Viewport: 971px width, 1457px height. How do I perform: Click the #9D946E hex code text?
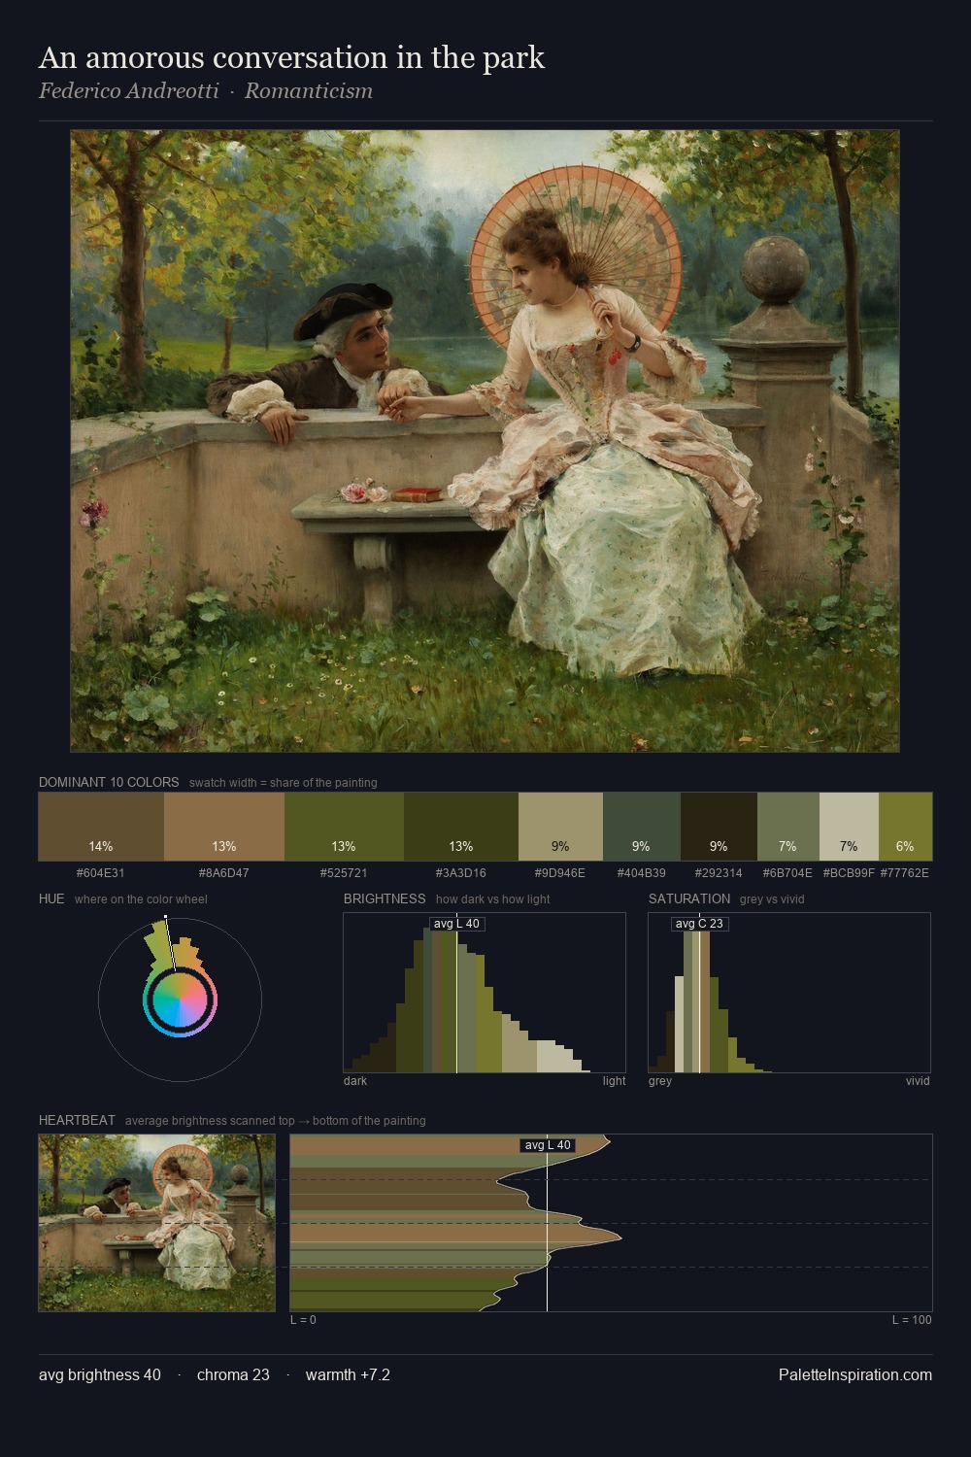click(x=560, y=872)
